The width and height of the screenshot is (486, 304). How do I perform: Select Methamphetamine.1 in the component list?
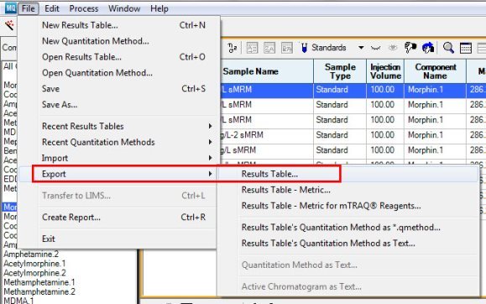click(39, 282)
